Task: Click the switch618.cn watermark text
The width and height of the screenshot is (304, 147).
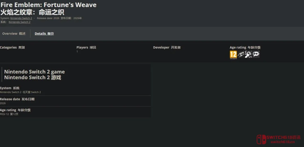Action: (283, 142)
